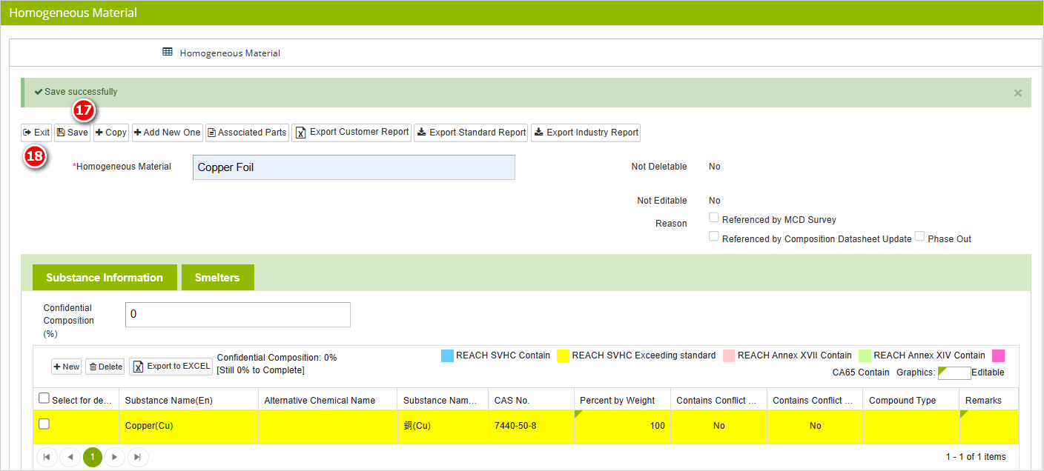The width and height of the screenshot is (1044, 471).
Task: Go to previous page of grid
Action: pyautogui.click(x=70, y=457)
